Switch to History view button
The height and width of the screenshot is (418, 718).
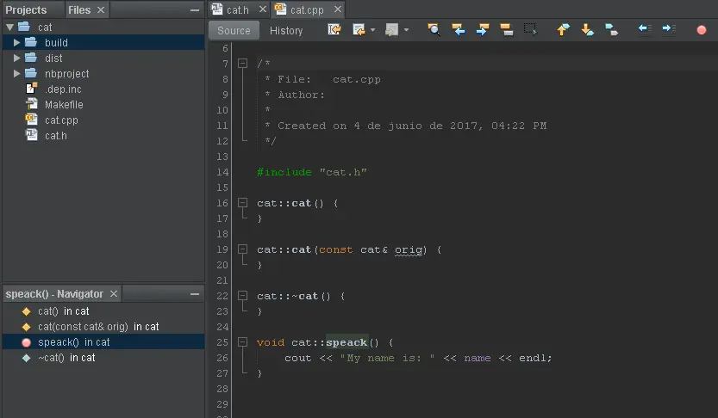(286, 31)
